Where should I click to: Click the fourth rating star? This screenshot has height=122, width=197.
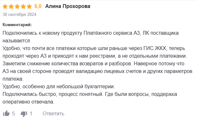tap(23, 6)
